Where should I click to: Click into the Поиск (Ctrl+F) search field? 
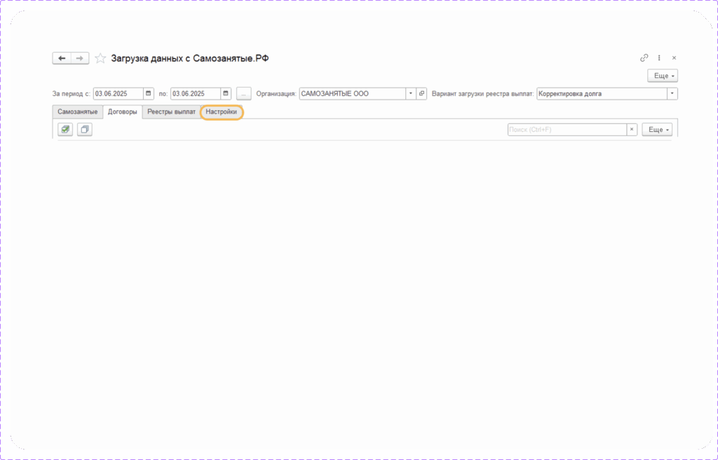tap(566, 130)
